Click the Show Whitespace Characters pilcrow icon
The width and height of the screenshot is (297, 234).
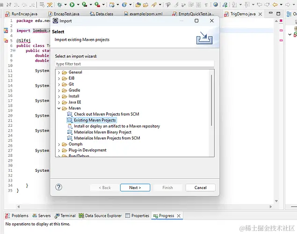coord(206,5)
